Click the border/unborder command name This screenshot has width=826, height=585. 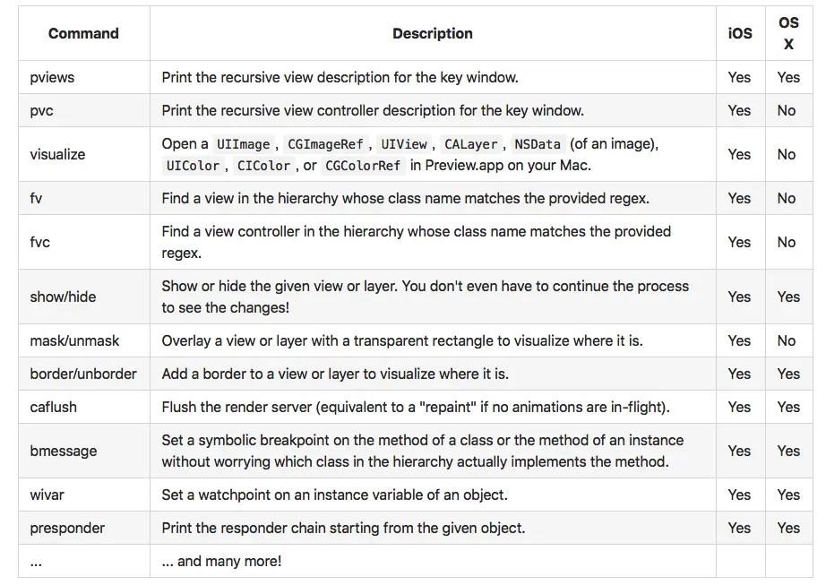(83, 374)
